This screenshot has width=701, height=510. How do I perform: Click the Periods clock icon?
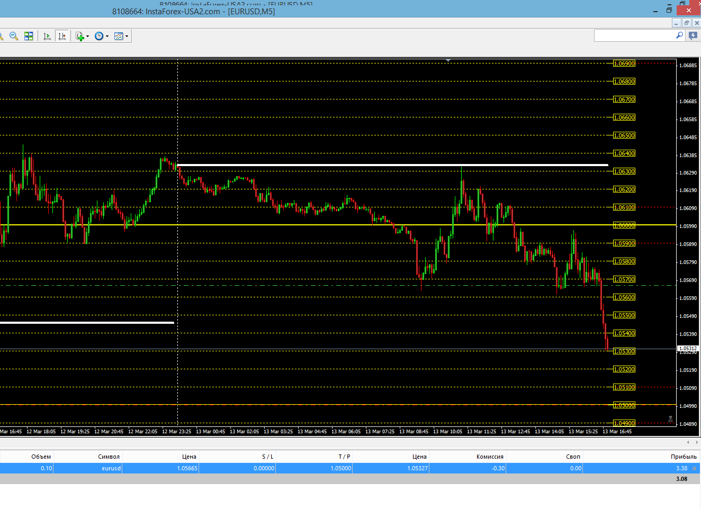tap(99, 36)
